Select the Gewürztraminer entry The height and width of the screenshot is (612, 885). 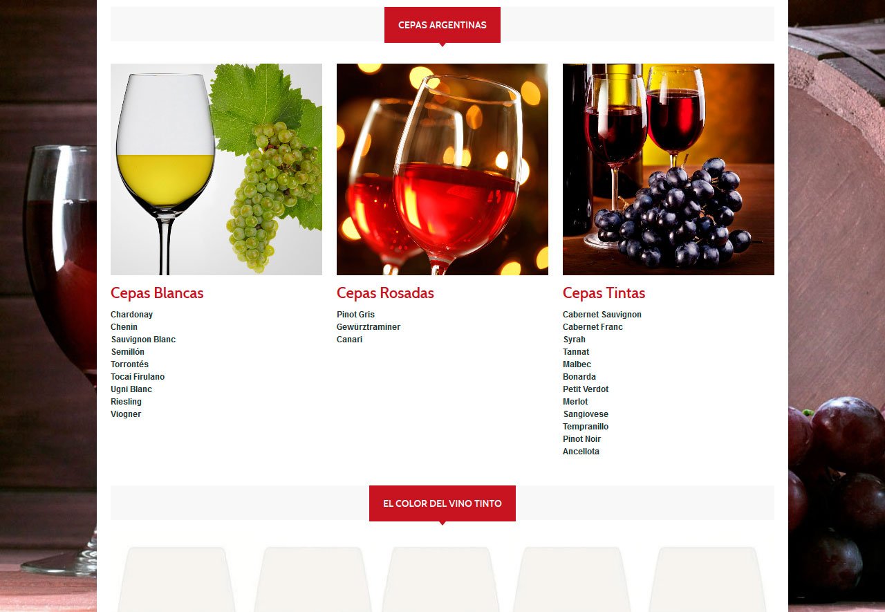point(369,327)
